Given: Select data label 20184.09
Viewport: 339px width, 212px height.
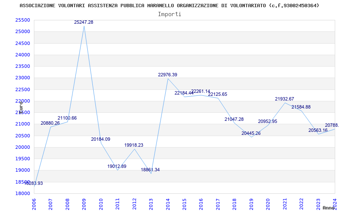Looking at the screenshot, I should coord(100,139).
